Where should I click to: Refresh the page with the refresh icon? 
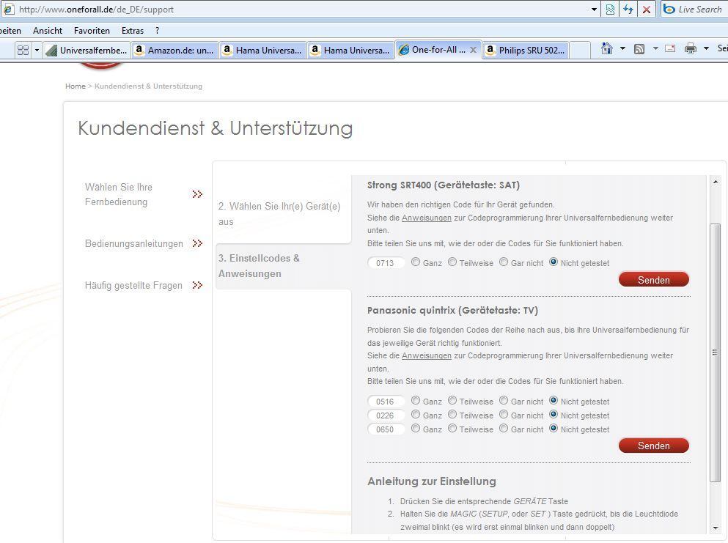click(628, 10)
